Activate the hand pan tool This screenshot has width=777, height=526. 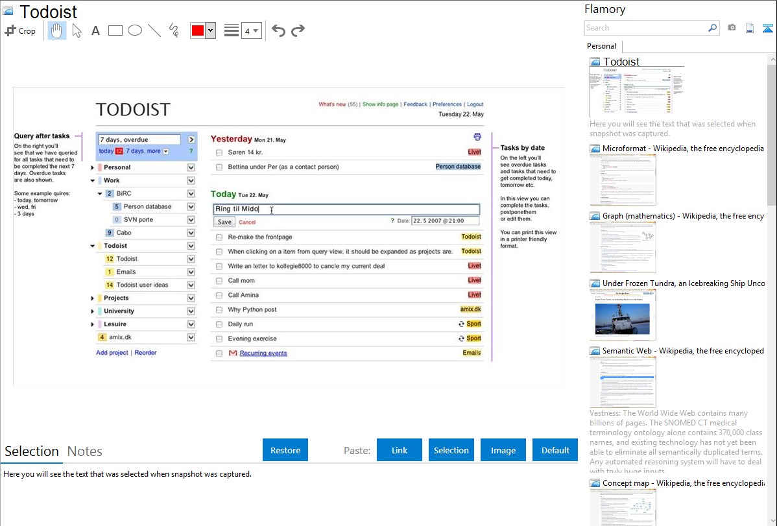coord(57,30)
